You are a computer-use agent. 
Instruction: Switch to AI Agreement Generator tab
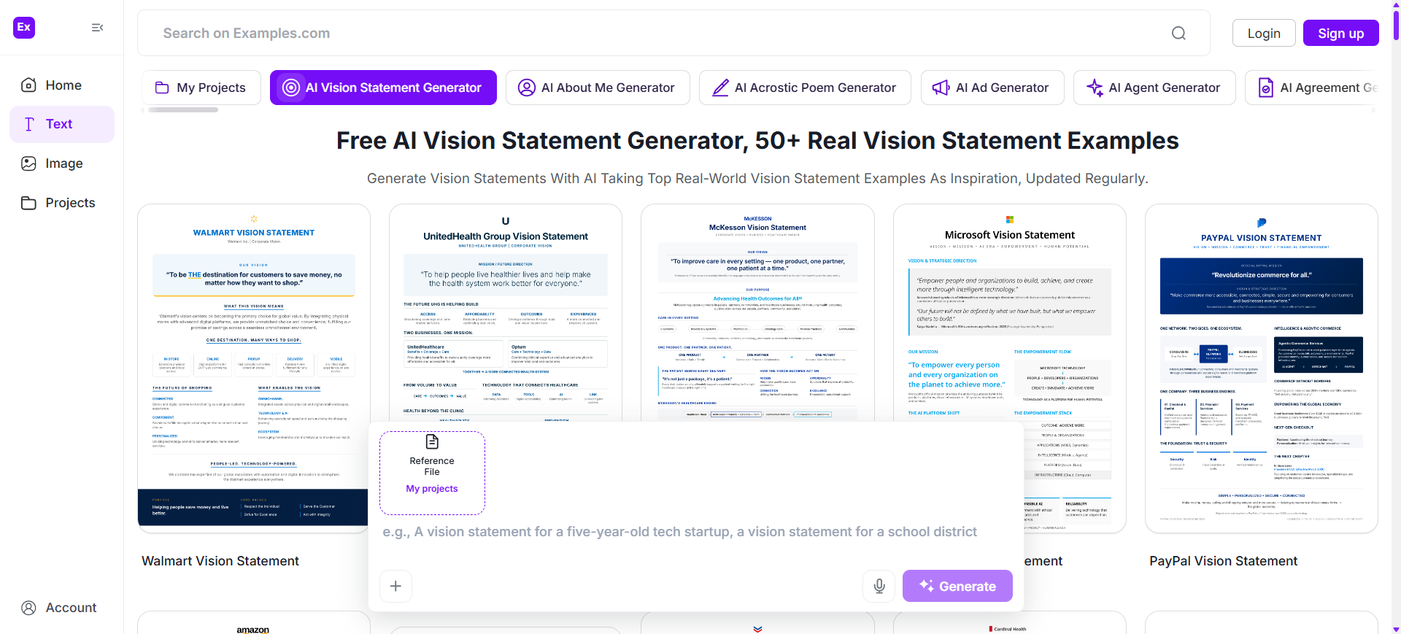pyautogui.click(x=1311, y=88)
